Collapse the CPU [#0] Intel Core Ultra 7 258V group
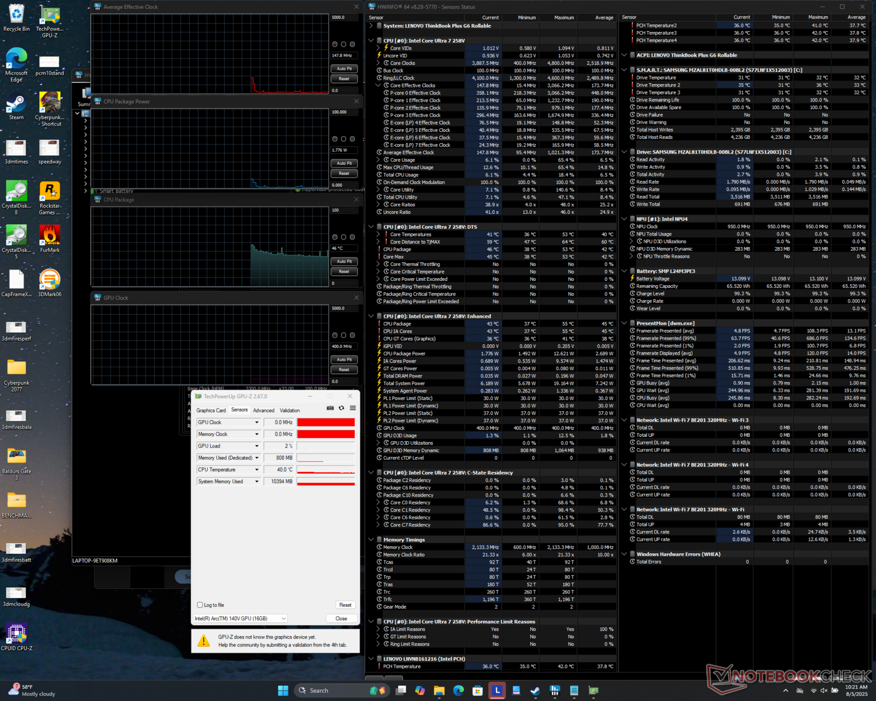 click(371, 41)
